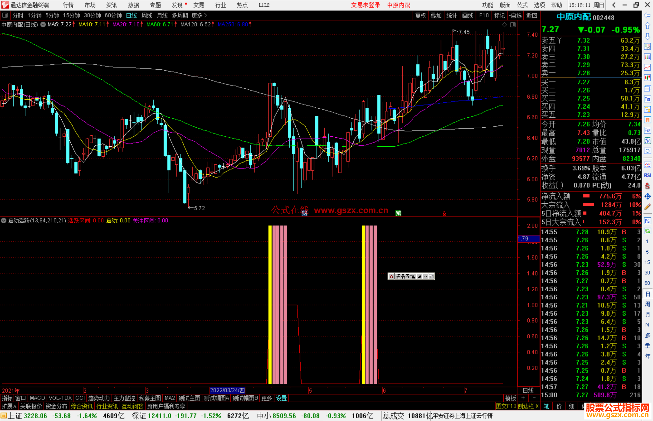Open the colored quote grid sidebar icon

[x=647, y=57]
